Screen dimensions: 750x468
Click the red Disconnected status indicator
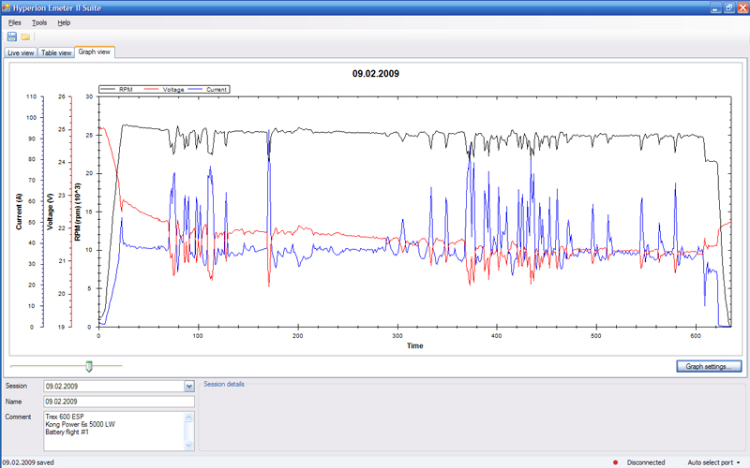[x=614, y=462]
